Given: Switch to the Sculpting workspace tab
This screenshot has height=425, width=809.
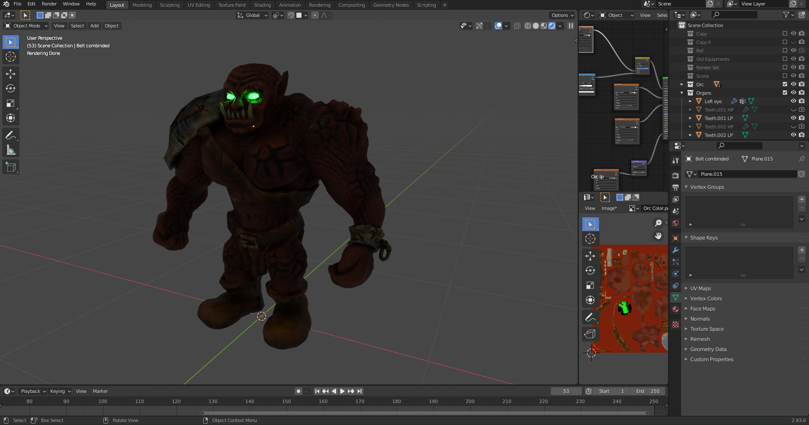Looking at the screenshot, I should (x=170, y=5).
